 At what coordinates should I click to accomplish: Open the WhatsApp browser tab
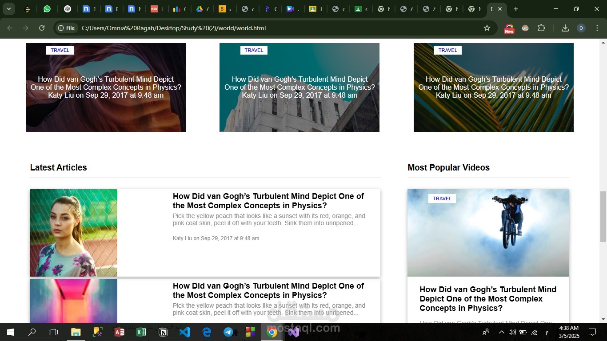(47, 9)
